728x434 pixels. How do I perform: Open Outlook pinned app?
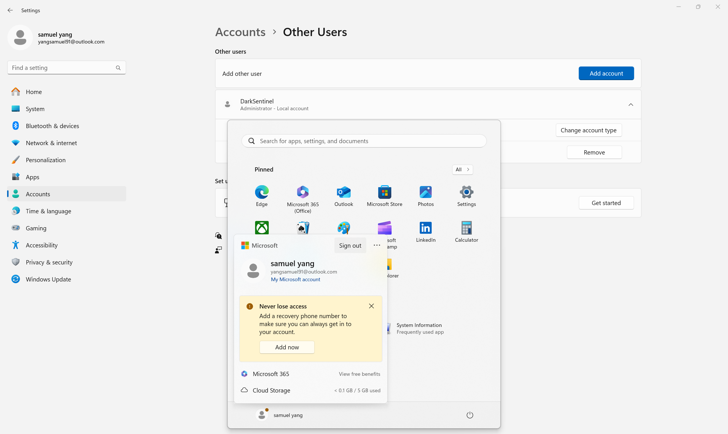pos(344,196)
